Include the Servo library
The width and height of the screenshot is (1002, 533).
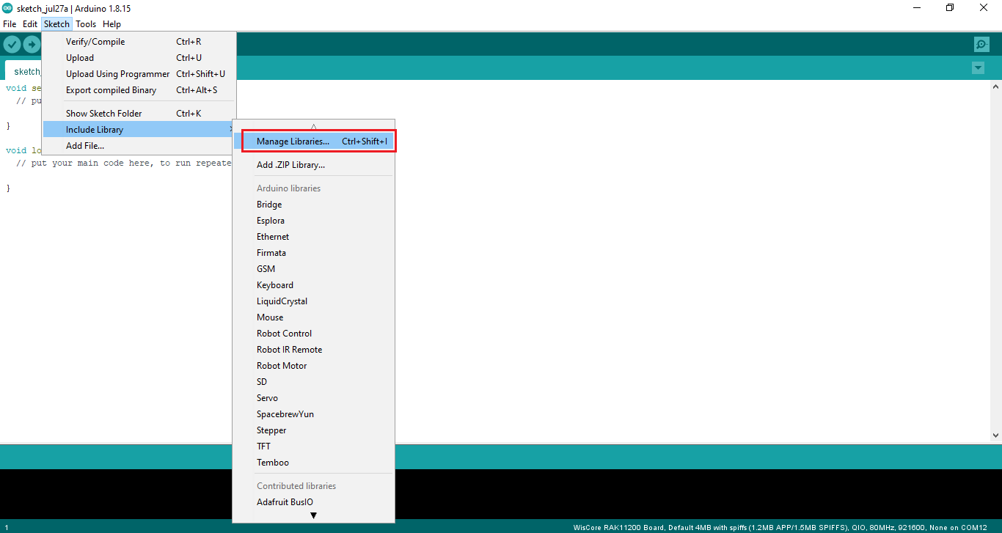click(314, 398)
